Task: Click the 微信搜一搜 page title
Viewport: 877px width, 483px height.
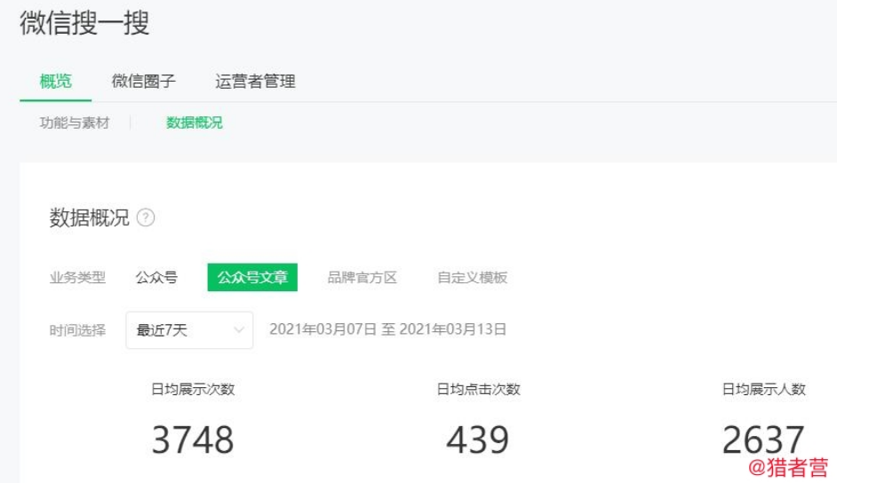Action: pyautogui.click(x=84, y=23)
